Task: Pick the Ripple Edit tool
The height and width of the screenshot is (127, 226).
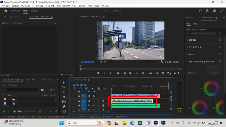Action: pyautogui.click(x=64, y=92)
